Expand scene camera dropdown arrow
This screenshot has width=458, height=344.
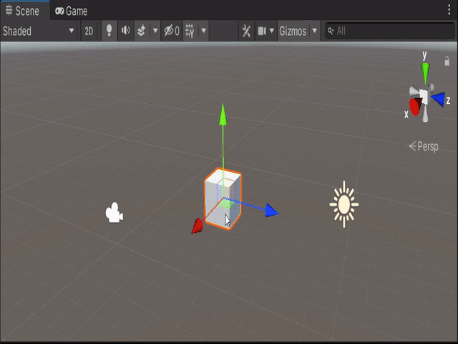[272, 31]
